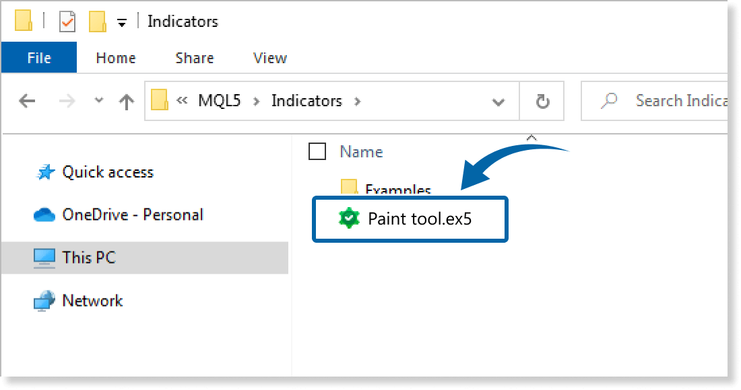
Task: Sort by the Name column header
Action: click(x=361, y=152)
